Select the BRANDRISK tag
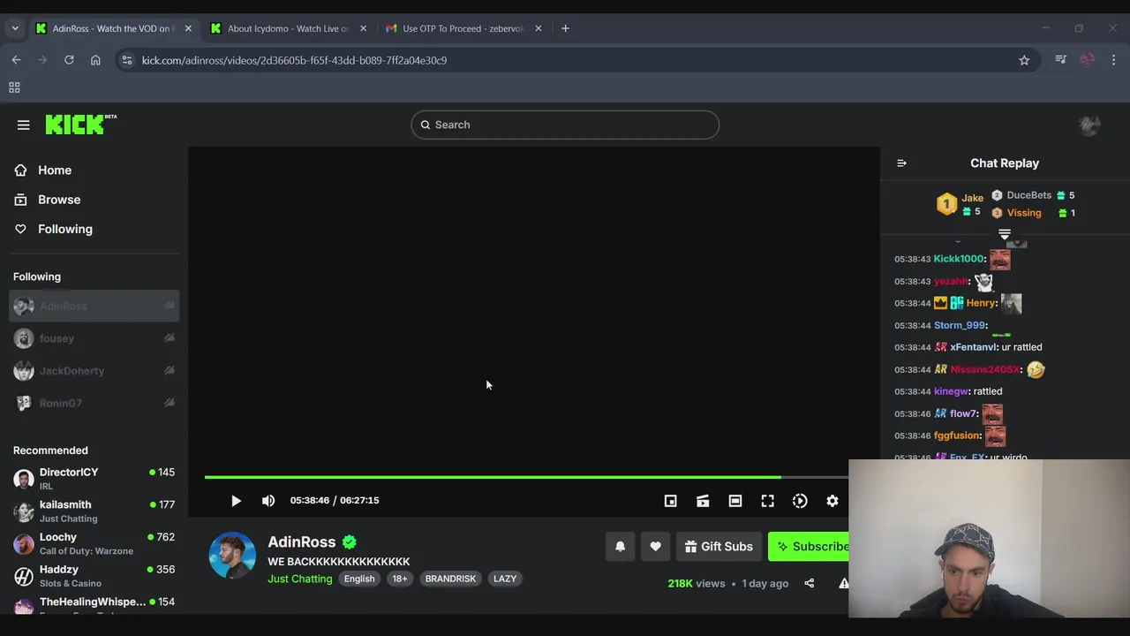This screenshot has height=636, width=1130. click(x=450, y=579)
